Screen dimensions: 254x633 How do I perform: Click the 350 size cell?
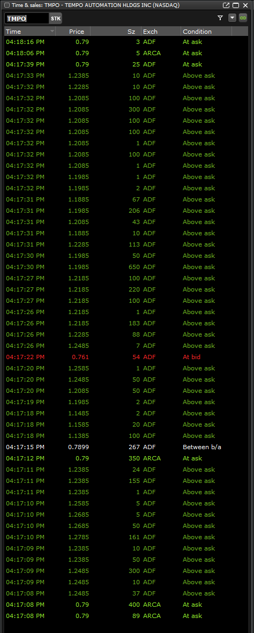click(133, 458)
